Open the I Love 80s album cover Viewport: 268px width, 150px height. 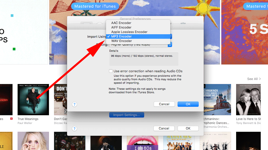pos(143,143)
